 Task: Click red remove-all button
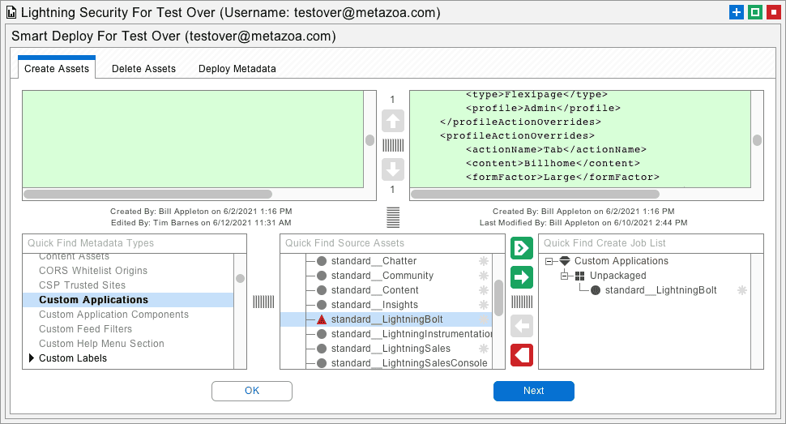click(521, 355)
